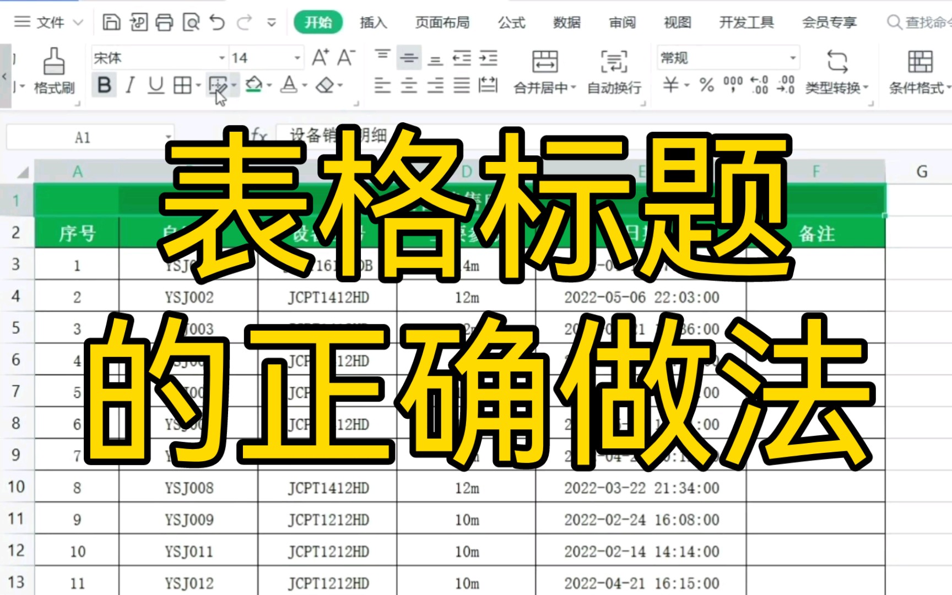Click the distributed alignment icon
The height and width of the screenshot is (595, 952).
pyautogui.click(x=488, y=85)
